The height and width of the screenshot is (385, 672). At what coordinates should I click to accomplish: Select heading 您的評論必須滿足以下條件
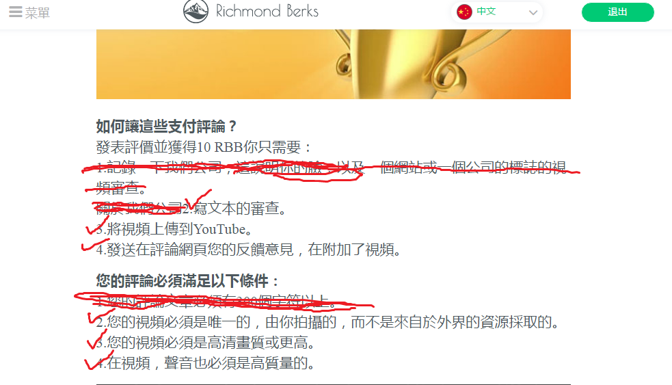click(x=187, y=281)
